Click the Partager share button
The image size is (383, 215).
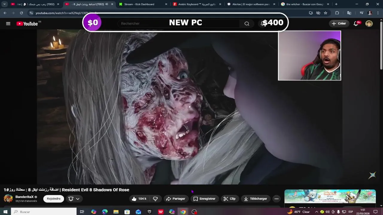(176, 199)
